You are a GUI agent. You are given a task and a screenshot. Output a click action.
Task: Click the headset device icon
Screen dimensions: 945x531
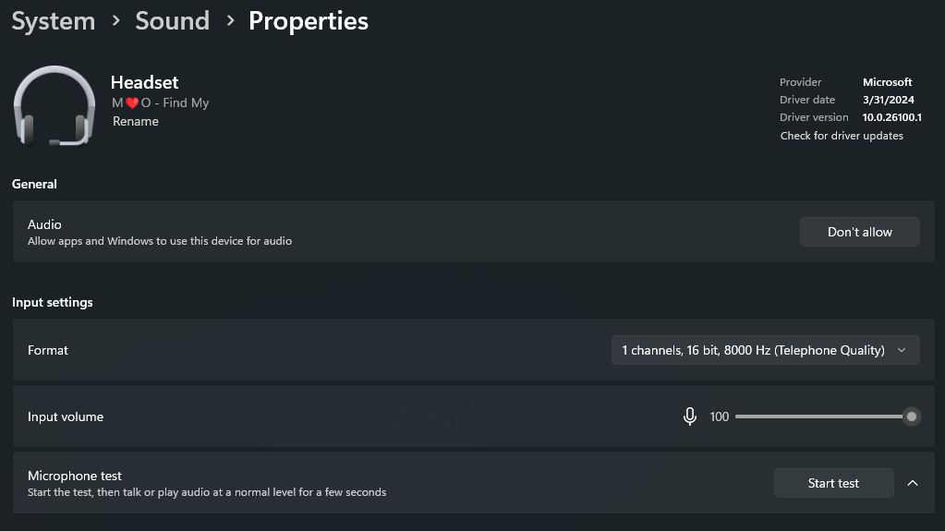pyautogui.click(x=55, y=105)
